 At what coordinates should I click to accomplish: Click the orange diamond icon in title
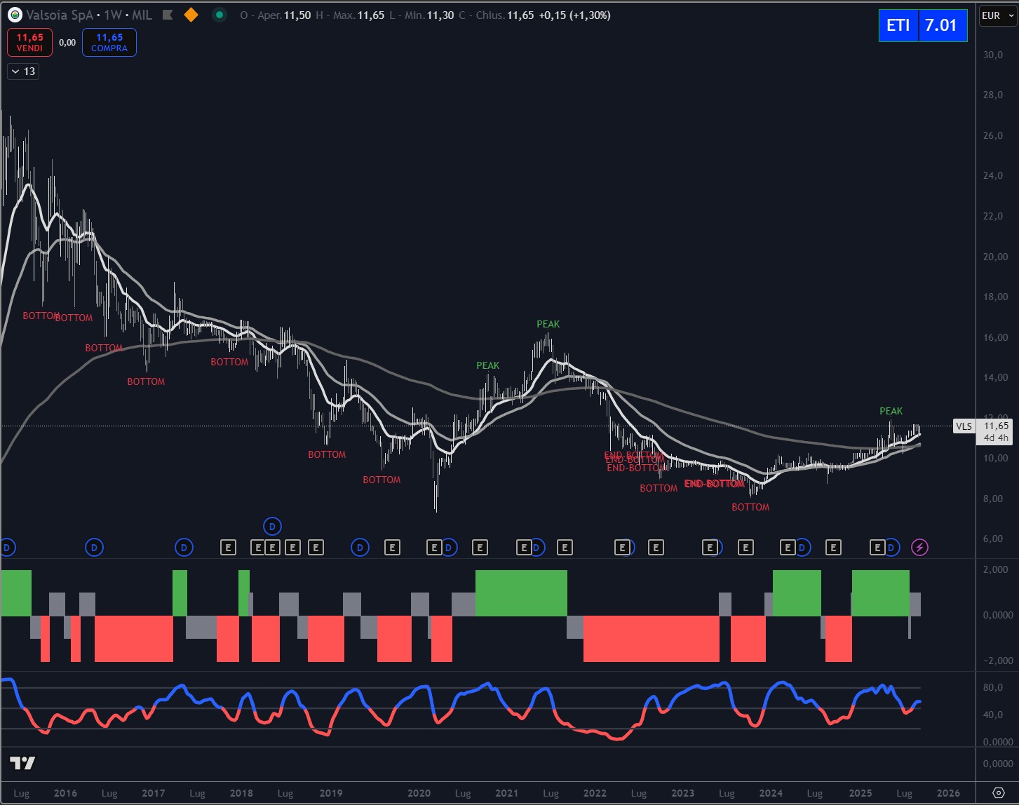click(x=191, y=15)
